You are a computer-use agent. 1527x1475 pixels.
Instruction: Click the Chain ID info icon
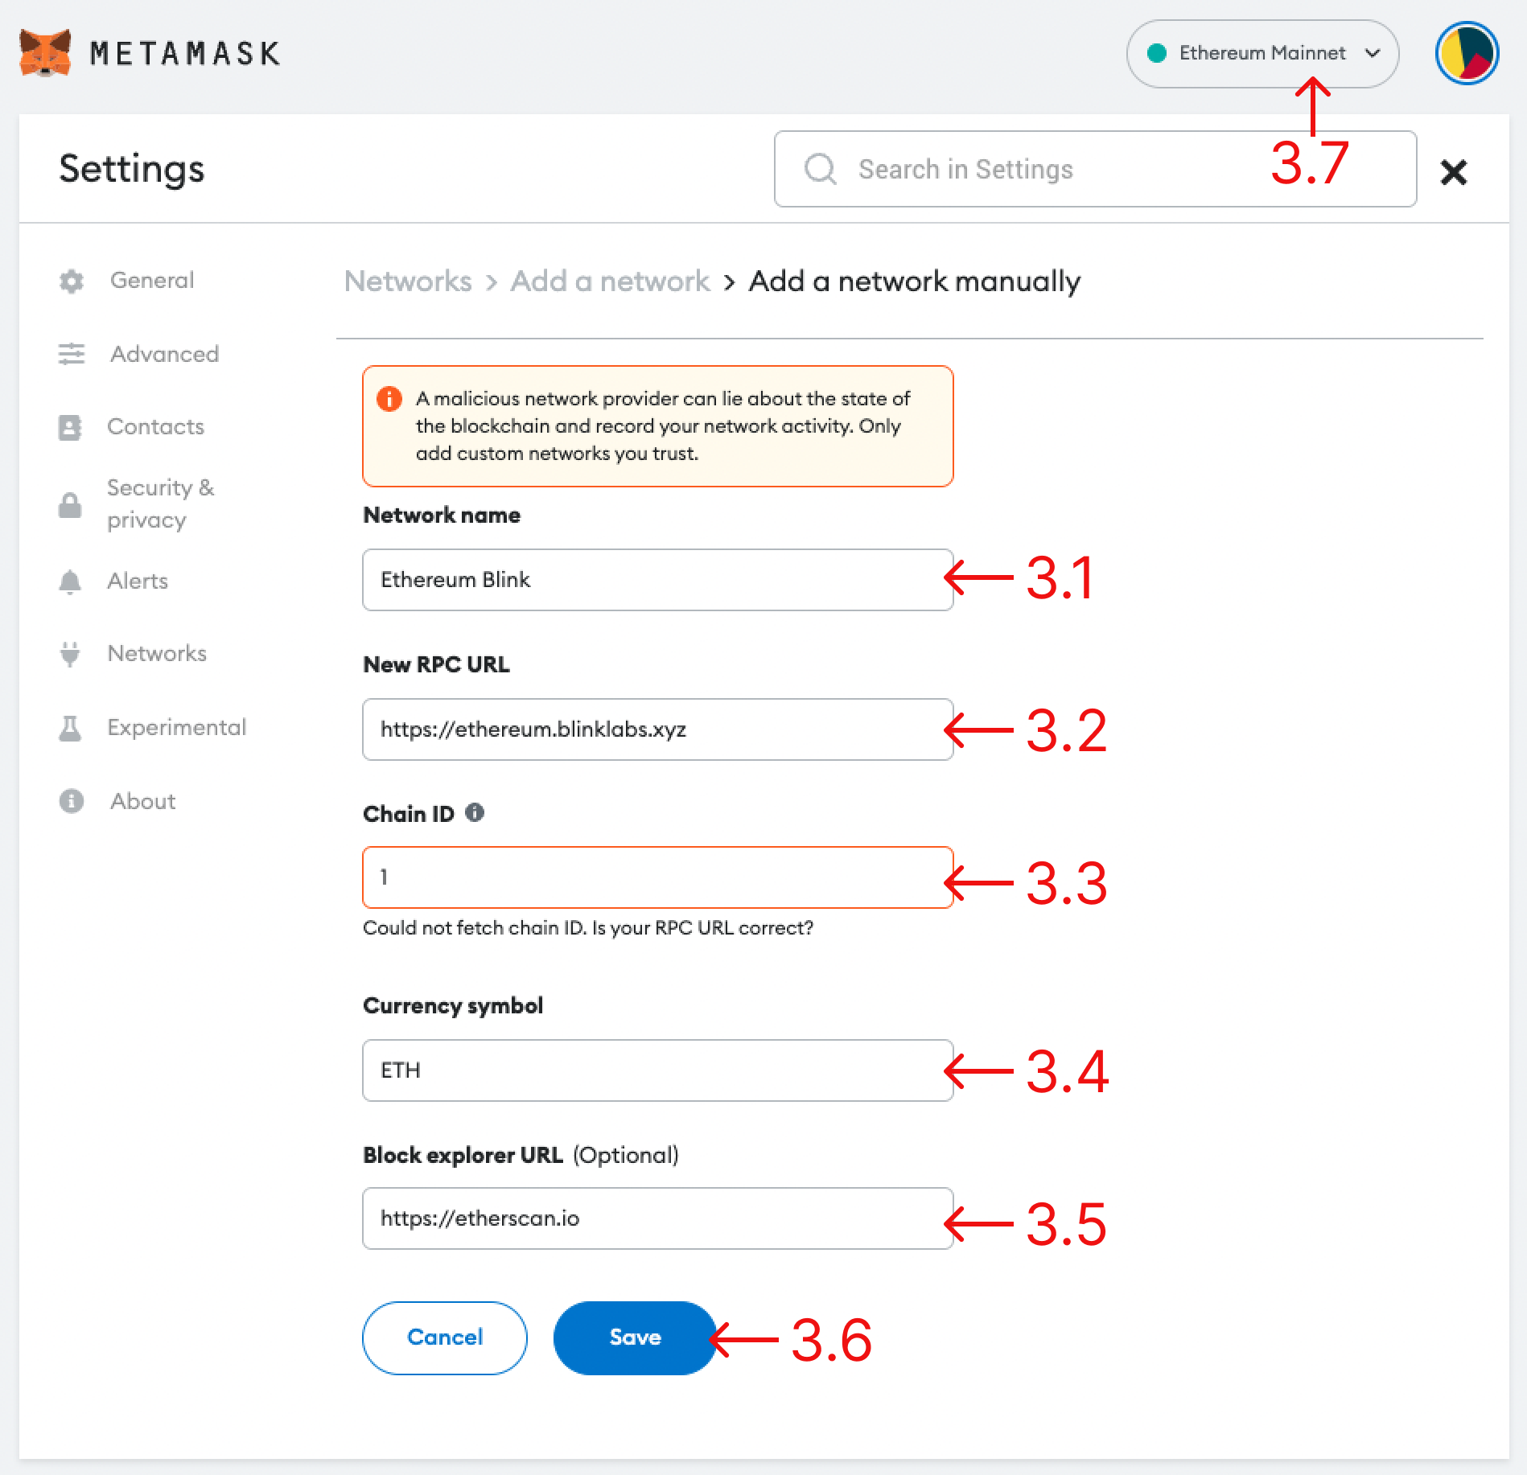click(x=475, y=813)
